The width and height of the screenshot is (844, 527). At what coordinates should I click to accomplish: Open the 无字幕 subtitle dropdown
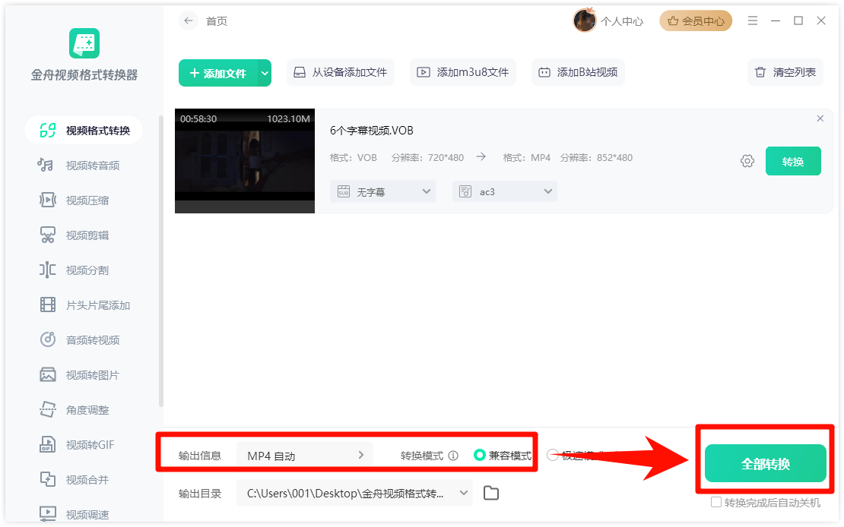point(383,191)
